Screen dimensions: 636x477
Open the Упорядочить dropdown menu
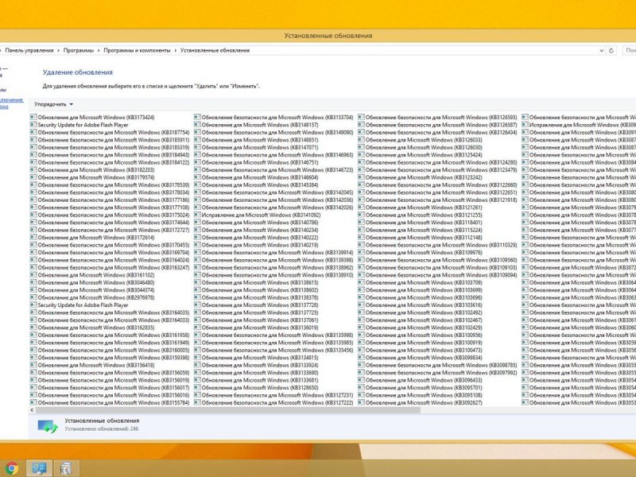pyautogui.click(x=53, y=104)
